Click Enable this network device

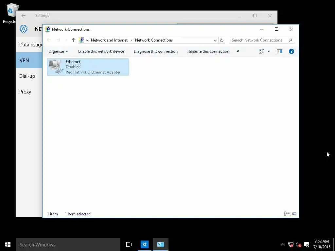[x=101, y=51]
